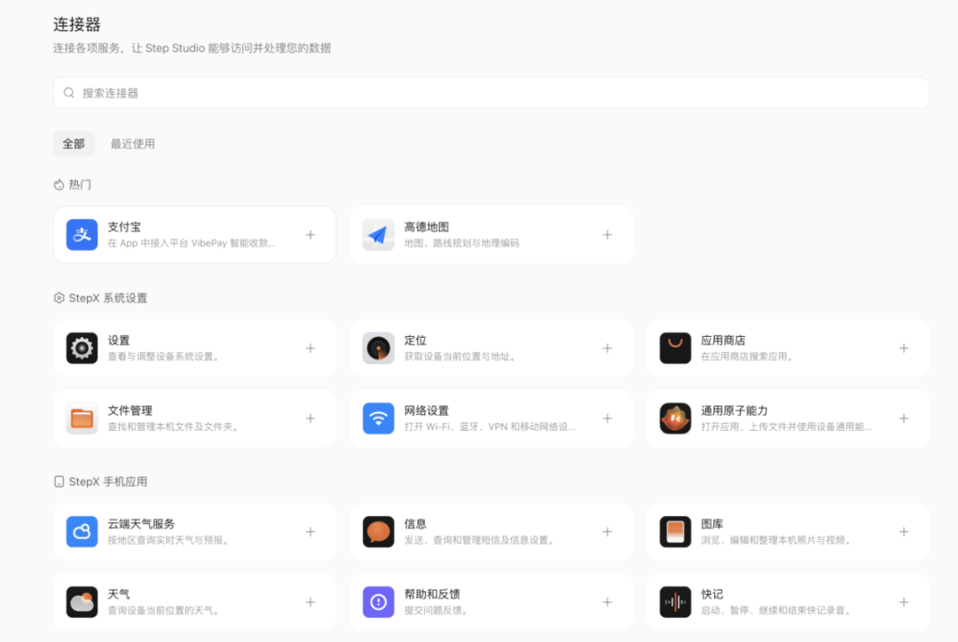Click the 热门 section heading
958x642 pixels.
73,184
